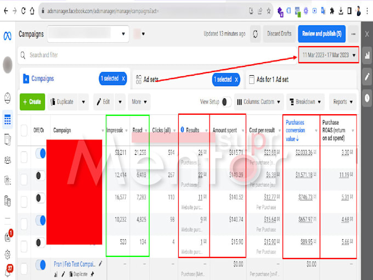The width and height of the screenshot is (373, 280).
Task: Open the More dropdown menu
Action: 139,102
